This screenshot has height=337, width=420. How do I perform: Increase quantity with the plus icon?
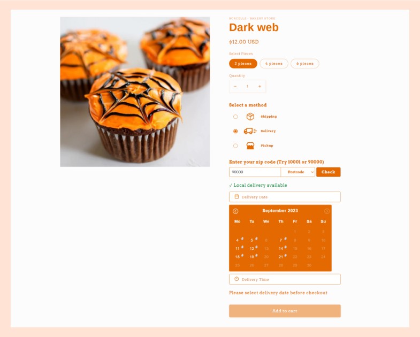click(x=259, y=86)
